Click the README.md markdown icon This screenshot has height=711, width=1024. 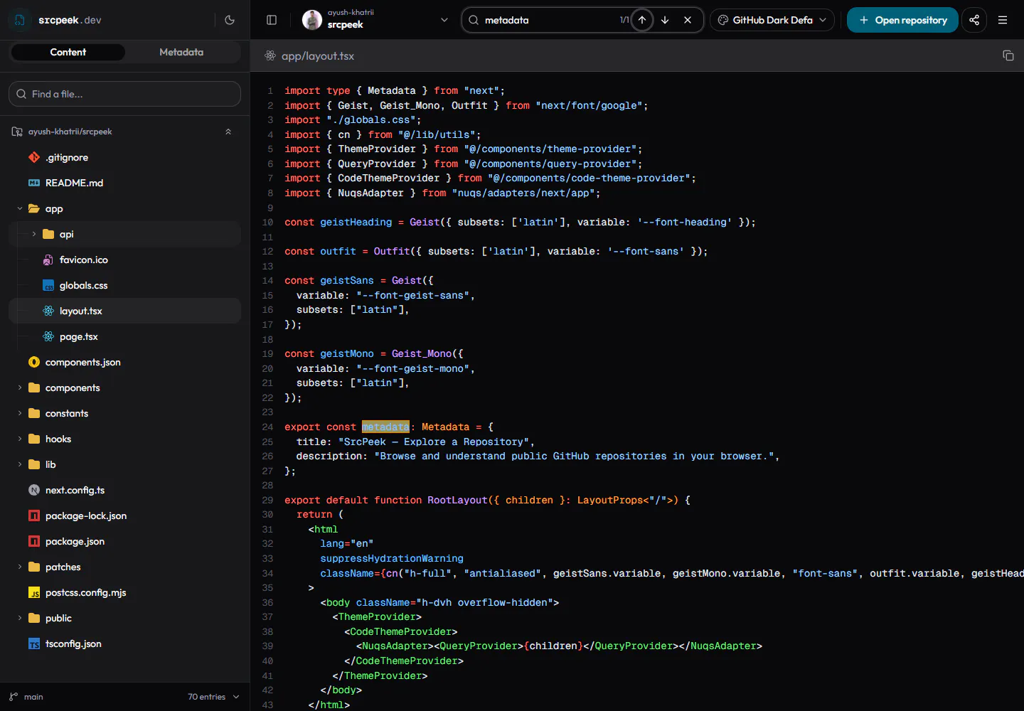[34, 183]
